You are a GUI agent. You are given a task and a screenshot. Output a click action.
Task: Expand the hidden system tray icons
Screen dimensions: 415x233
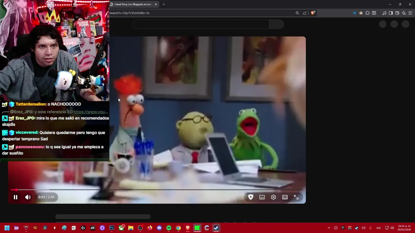[329, 228]
